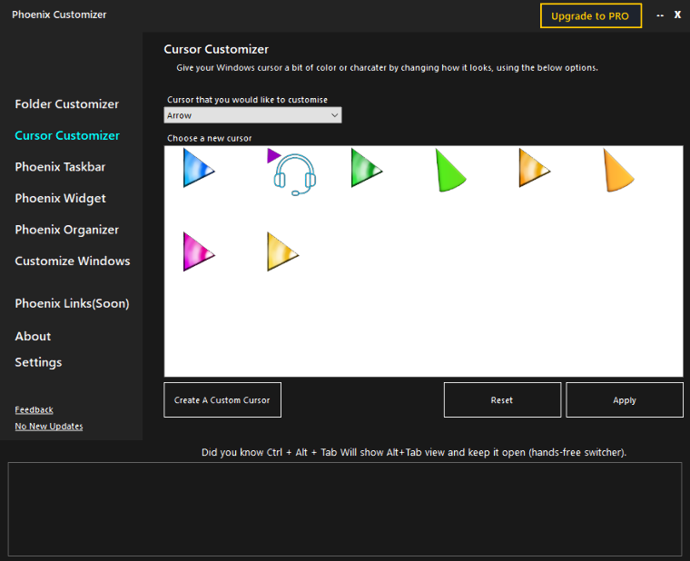
Task: Choose the amber glossy arrow cursor
Action: pos(534,168)
